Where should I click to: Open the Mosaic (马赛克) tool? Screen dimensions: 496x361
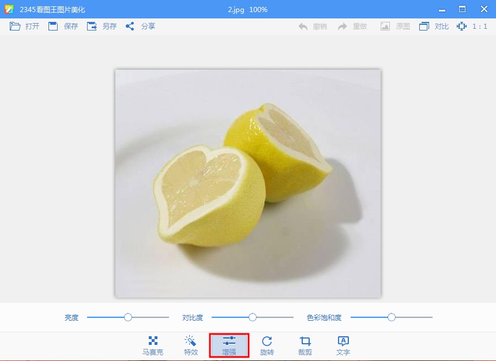pyautogui.click(x=153, y=345)
